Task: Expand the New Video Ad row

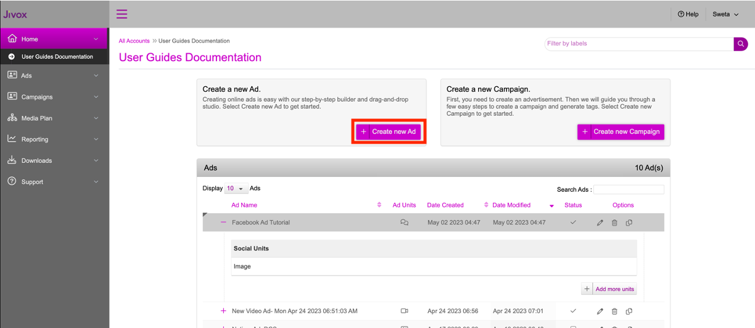Action: pyautogui.click(x=223, y=311)
